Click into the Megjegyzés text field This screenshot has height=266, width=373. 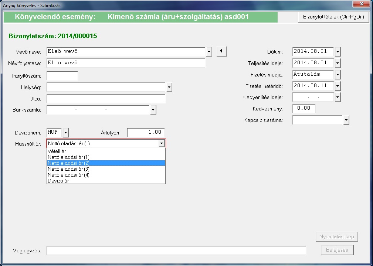[x=176, y=250]
